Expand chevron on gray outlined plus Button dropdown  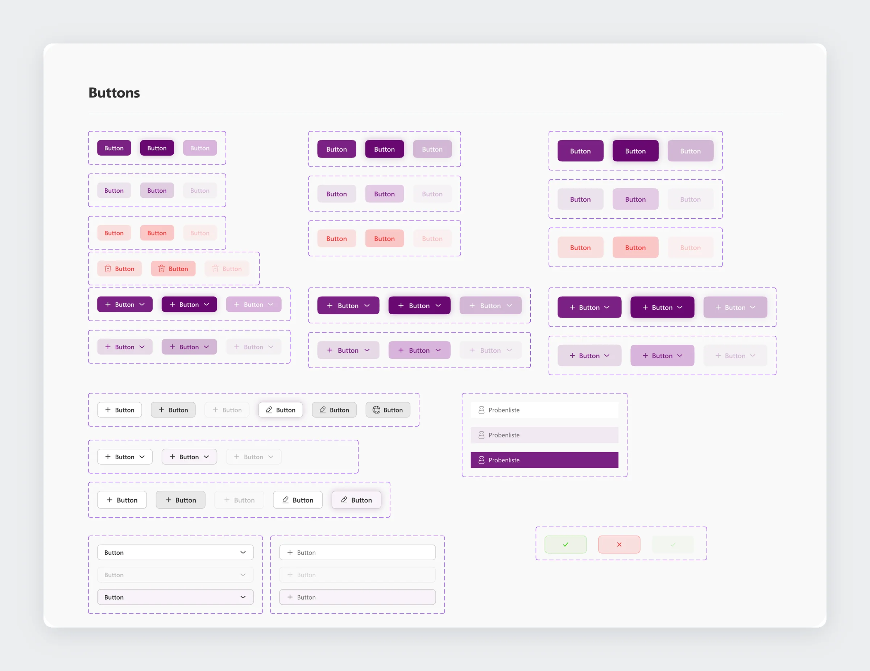206,457
